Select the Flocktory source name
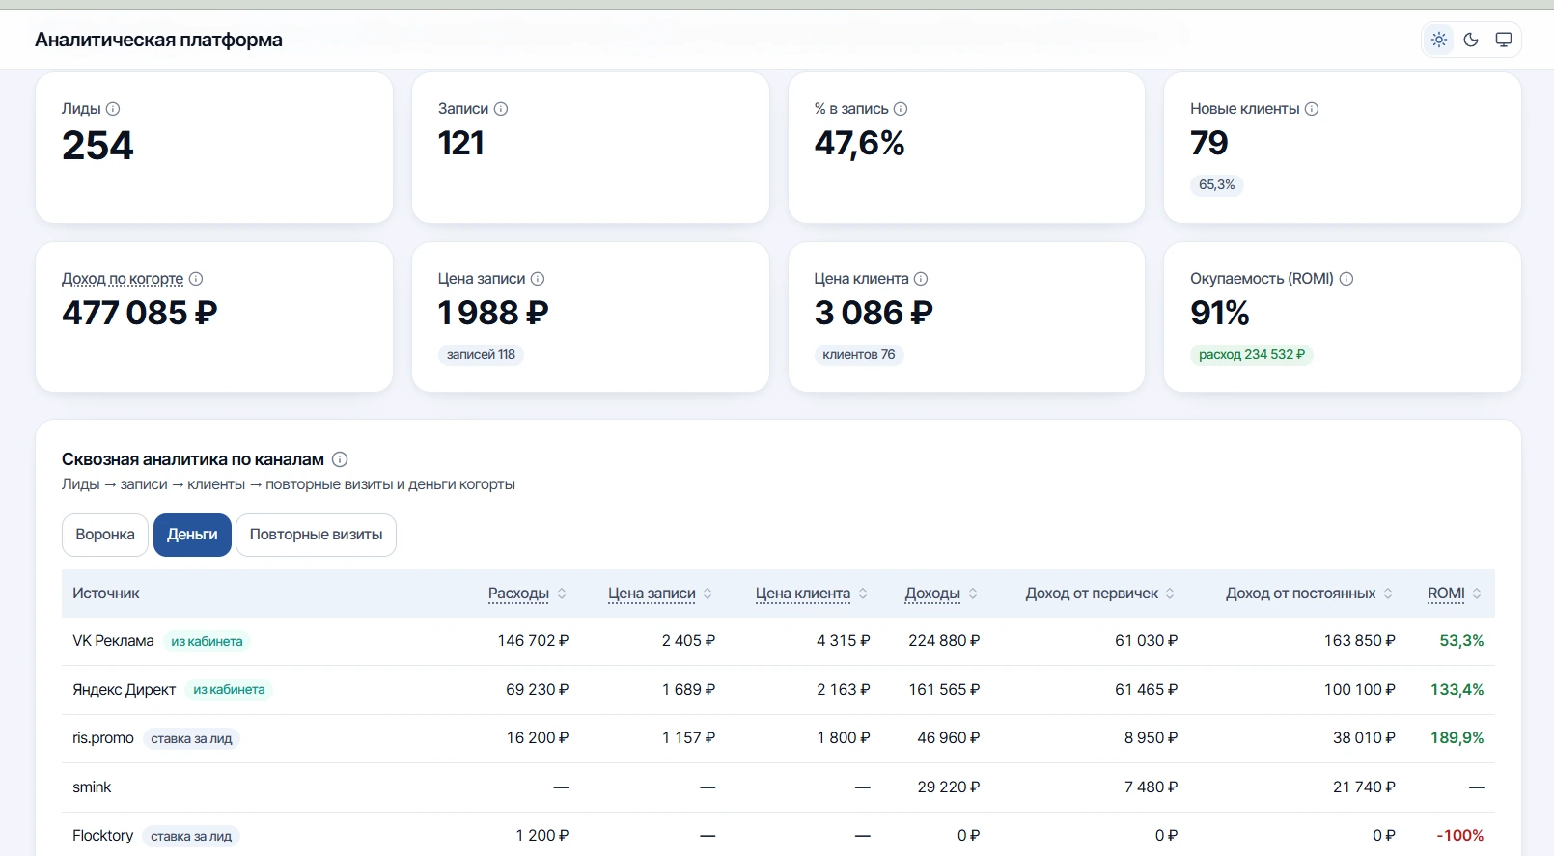 click(102, 836)
